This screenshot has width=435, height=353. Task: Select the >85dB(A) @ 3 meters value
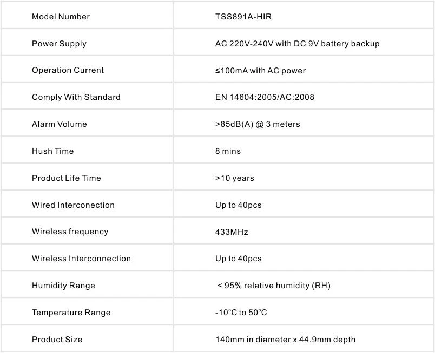(258, 124)
